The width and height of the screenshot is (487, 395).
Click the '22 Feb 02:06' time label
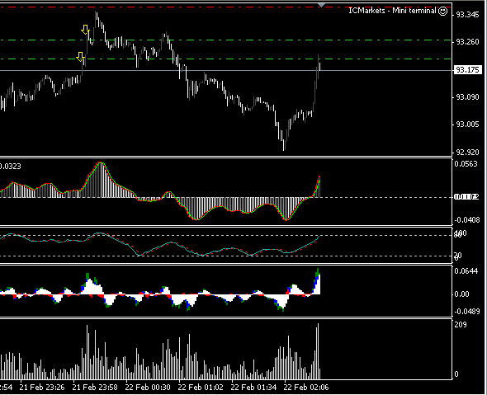pos(306,388)
